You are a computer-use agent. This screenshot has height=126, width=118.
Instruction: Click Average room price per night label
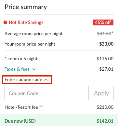[33, 34]
